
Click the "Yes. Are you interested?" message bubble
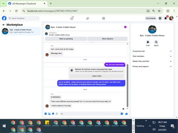click(115, 65)
